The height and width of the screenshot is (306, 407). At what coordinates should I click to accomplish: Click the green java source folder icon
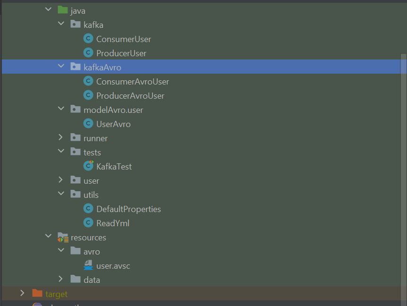tap(62, 10)
